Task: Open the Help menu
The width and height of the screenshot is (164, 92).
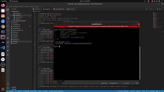Action: click(37, 6)
